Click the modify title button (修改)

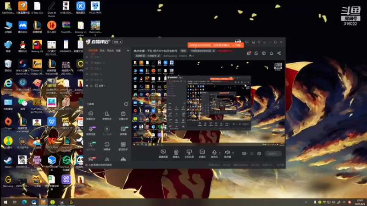(x=183, y=51)
